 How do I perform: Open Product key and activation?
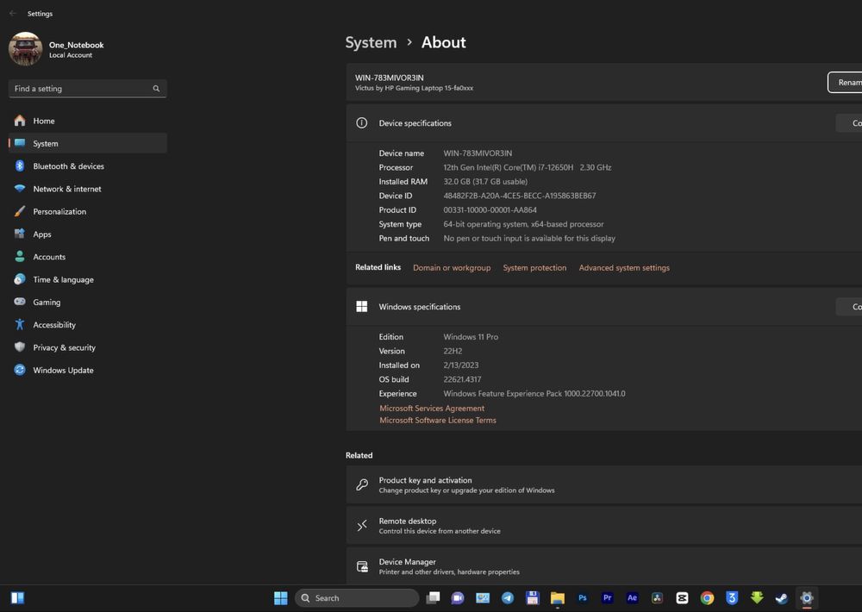603,484
